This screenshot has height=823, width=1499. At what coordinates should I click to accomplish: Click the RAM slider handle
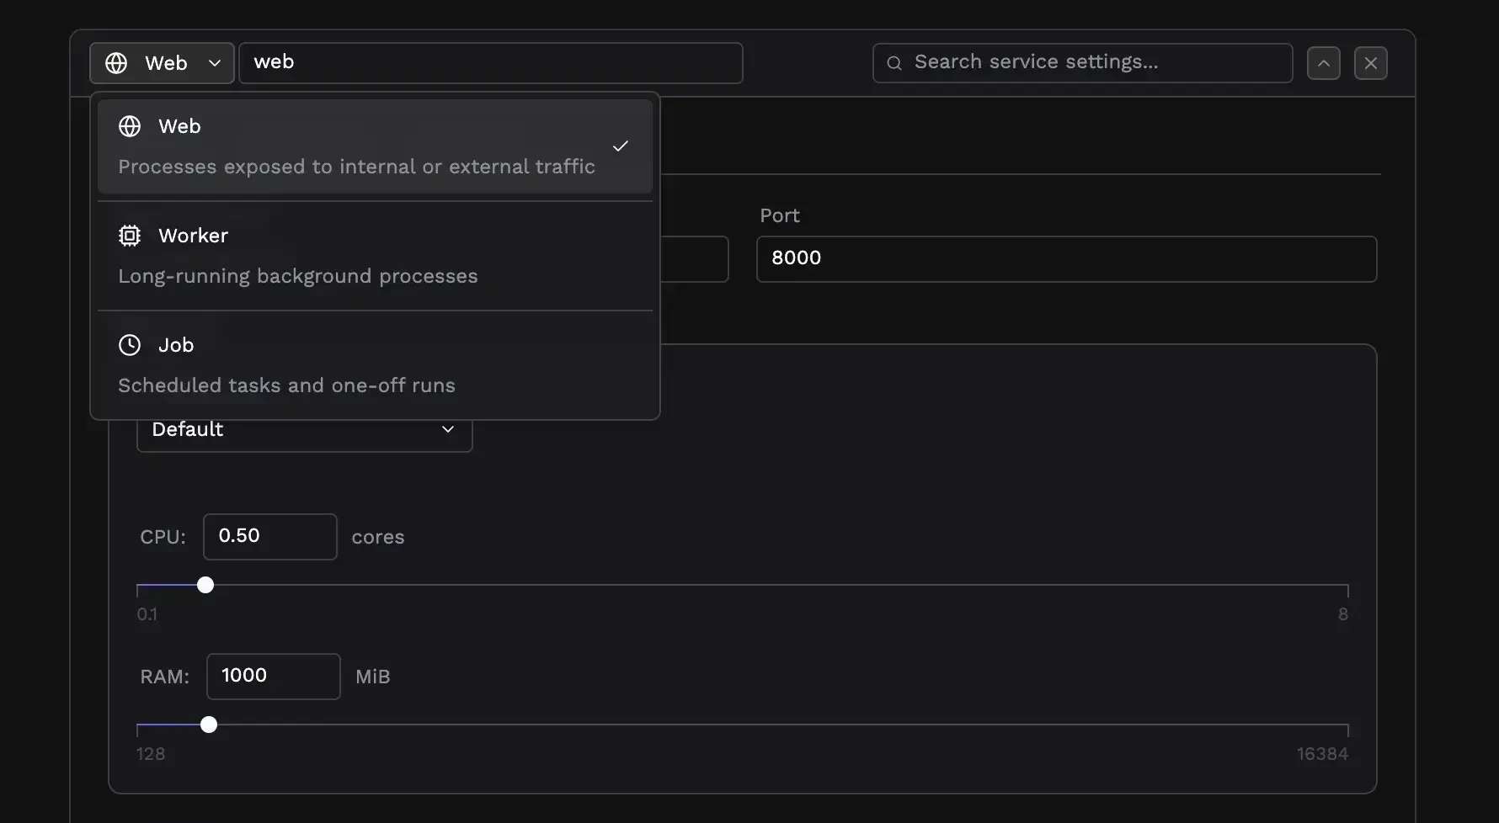[x=209, y=725]
